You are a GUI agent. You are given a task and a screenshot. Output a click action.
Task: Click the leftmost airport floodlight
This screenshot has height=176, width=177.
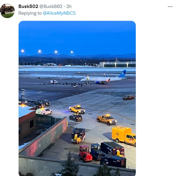pos(23,51)
